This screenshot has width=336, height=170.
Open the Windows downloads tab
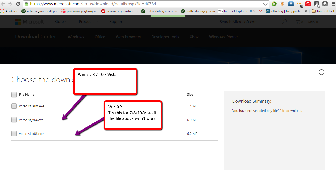[76, 37]
